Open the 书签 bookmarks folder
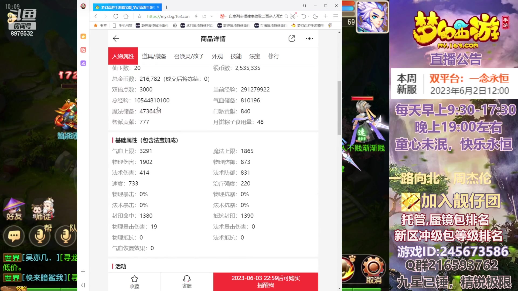Viewport: 518px width, 291px height. (100, 26)
